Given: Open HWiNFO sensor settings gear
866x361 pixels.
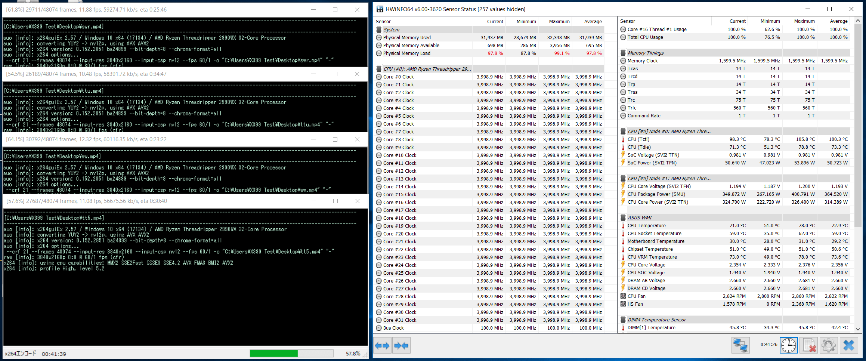Looking at the screenshot, I should (x=829, y=345).
